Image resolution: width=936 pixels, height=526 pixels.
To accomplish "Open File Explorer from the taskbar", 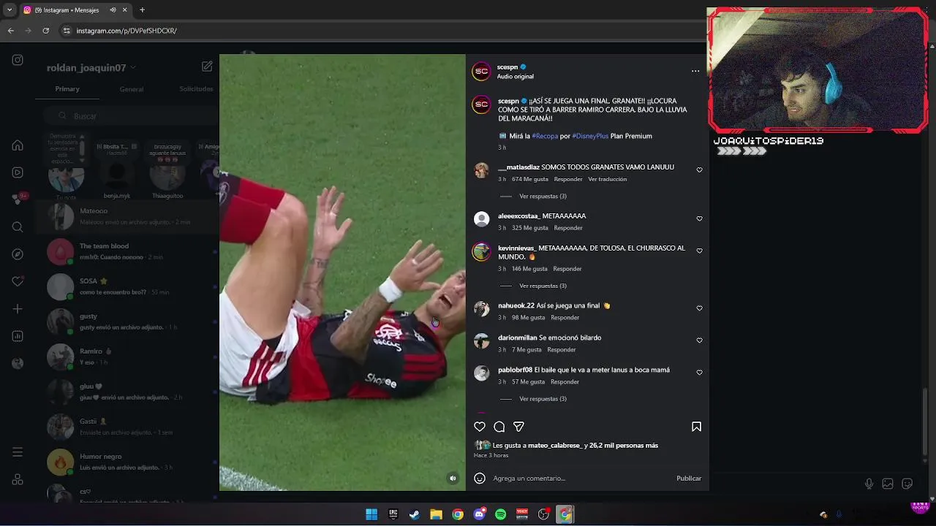I will tap(436, 514).
